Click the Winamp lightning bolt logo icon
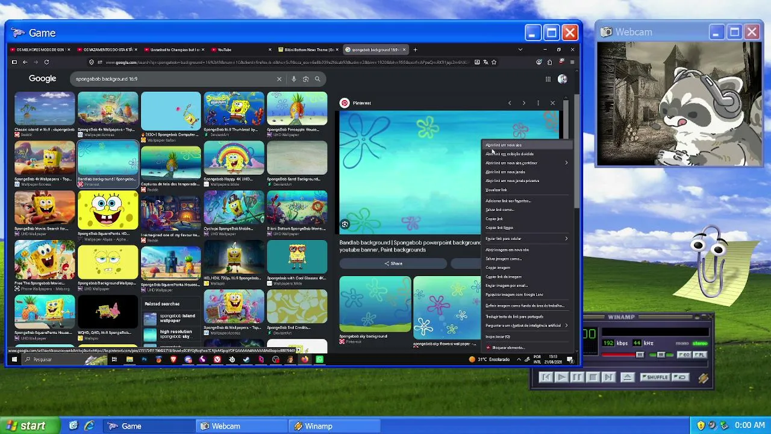771x434 pixels. pyautogui.click(x=703, y=378)
